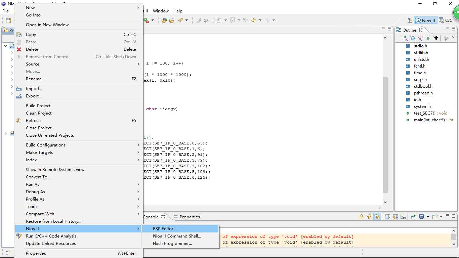Select test_SEG7() function in Outline
The image size is (459, 258).
pos(430,113)
